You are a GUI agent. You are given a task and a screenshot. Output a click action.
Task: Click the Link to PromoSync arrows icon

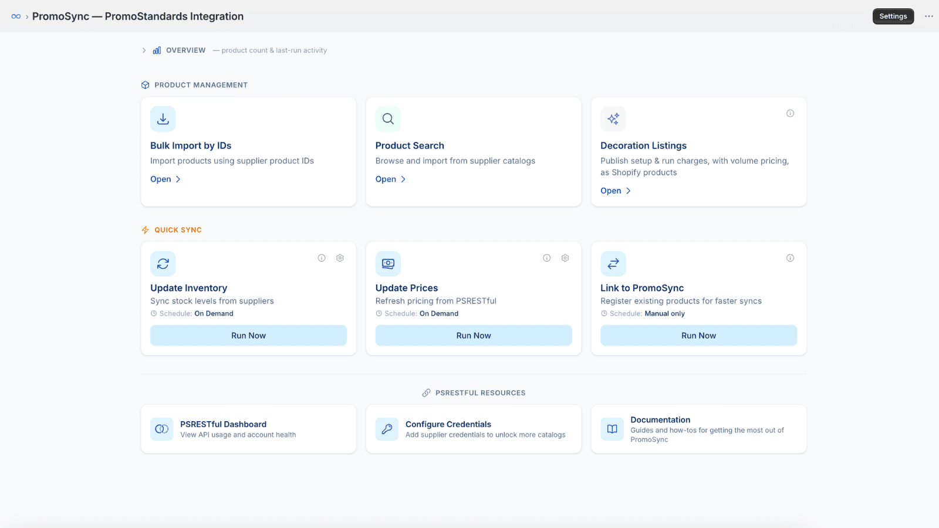613,264
